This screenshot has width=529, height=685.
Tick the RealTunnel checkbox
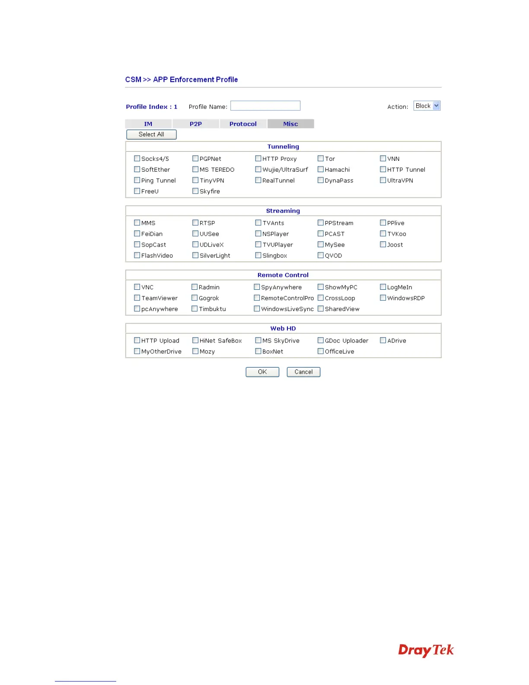pos(258,180)
